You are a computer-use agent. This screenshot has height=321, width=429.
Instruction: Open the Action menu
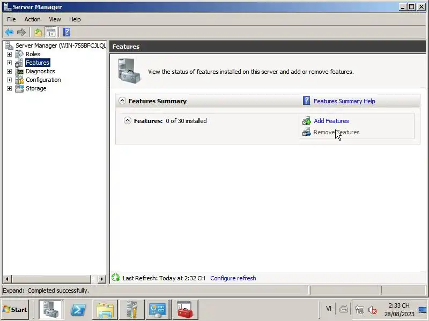click(x=32, y=19)
